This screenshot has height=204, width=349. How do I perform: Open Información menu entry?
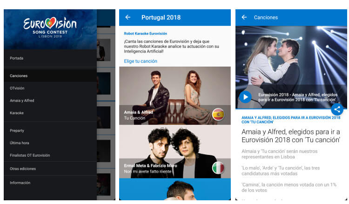point(50,183)
